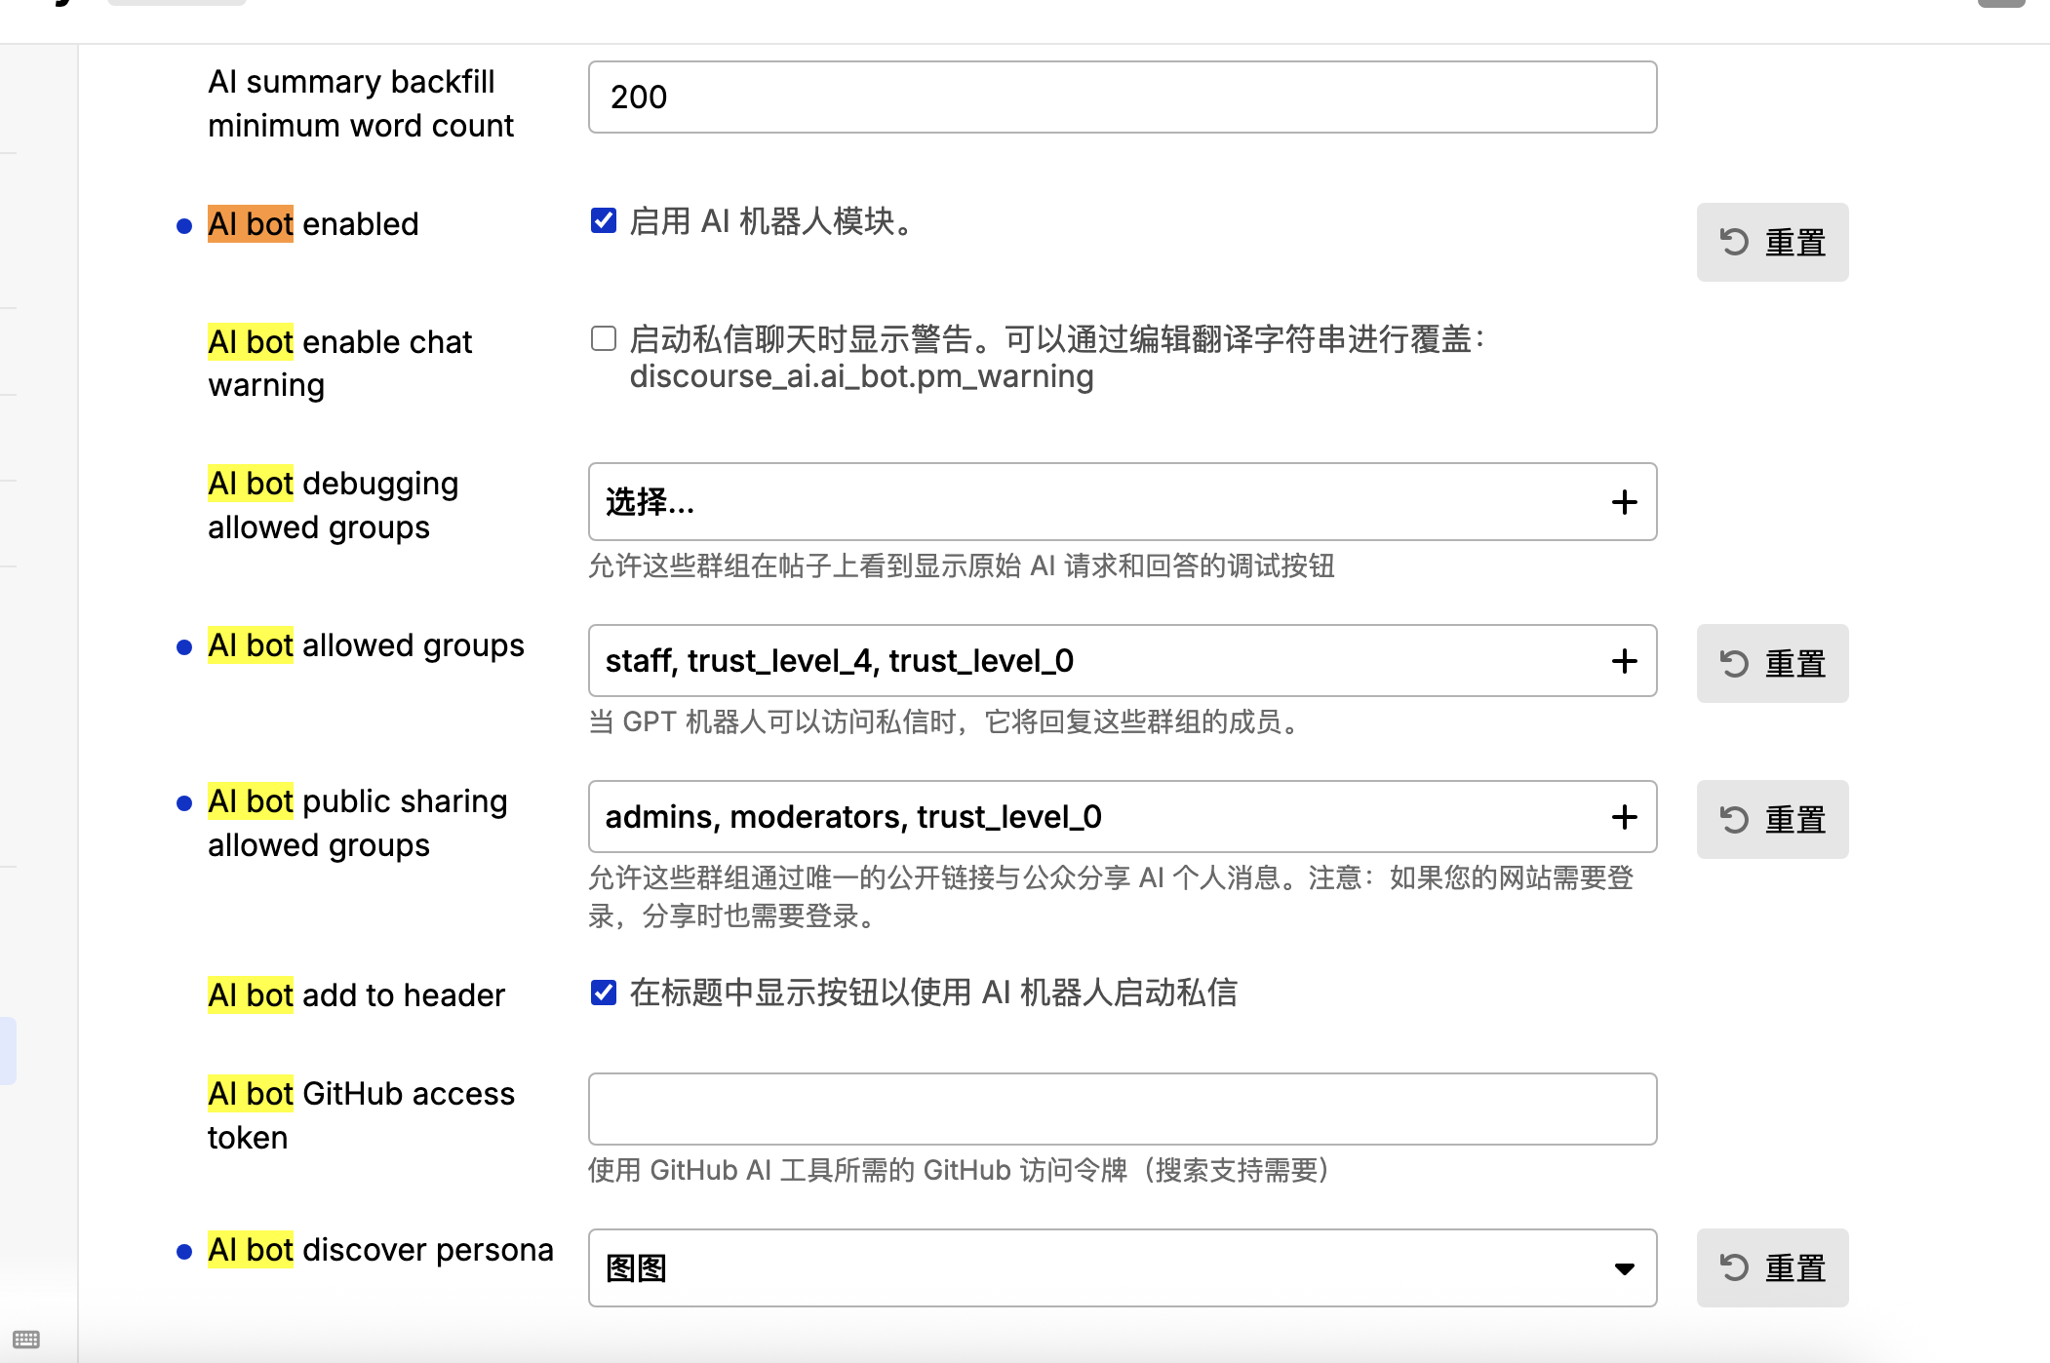The image size is (2050, 1363).
Task: Uncheck AI bot add to header checkbox
Action: tap(604, 993)
